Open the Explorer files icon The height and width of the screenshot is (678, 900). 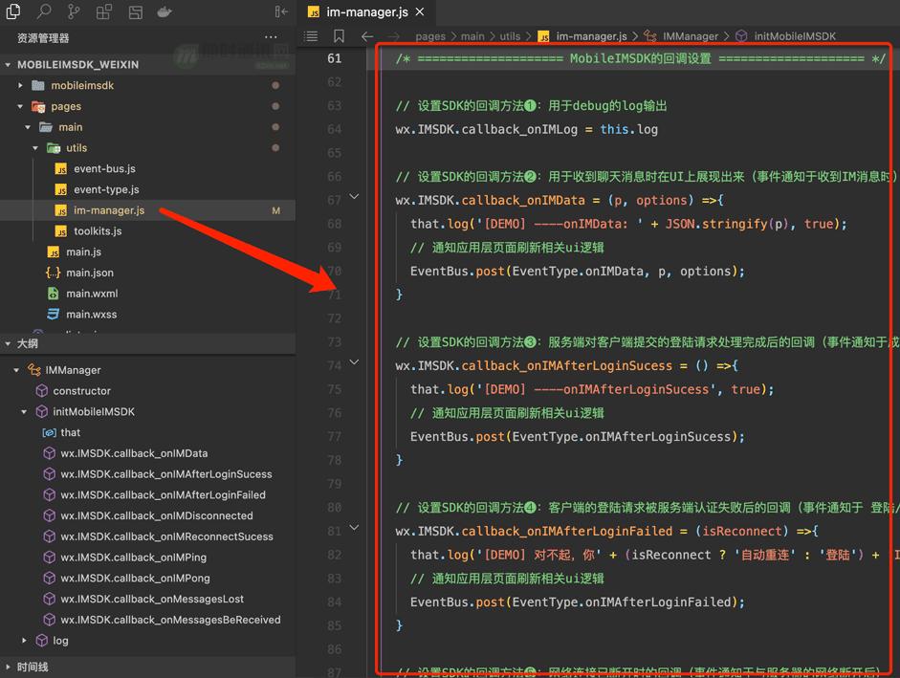[x=13, y=12]
